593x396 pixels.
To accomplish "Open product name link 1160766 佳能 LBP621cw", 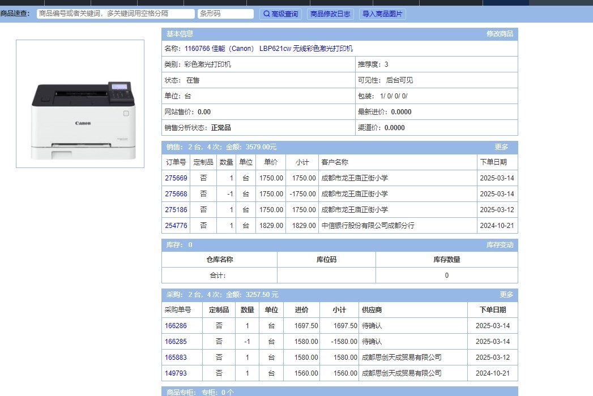I will pos(268,48).
